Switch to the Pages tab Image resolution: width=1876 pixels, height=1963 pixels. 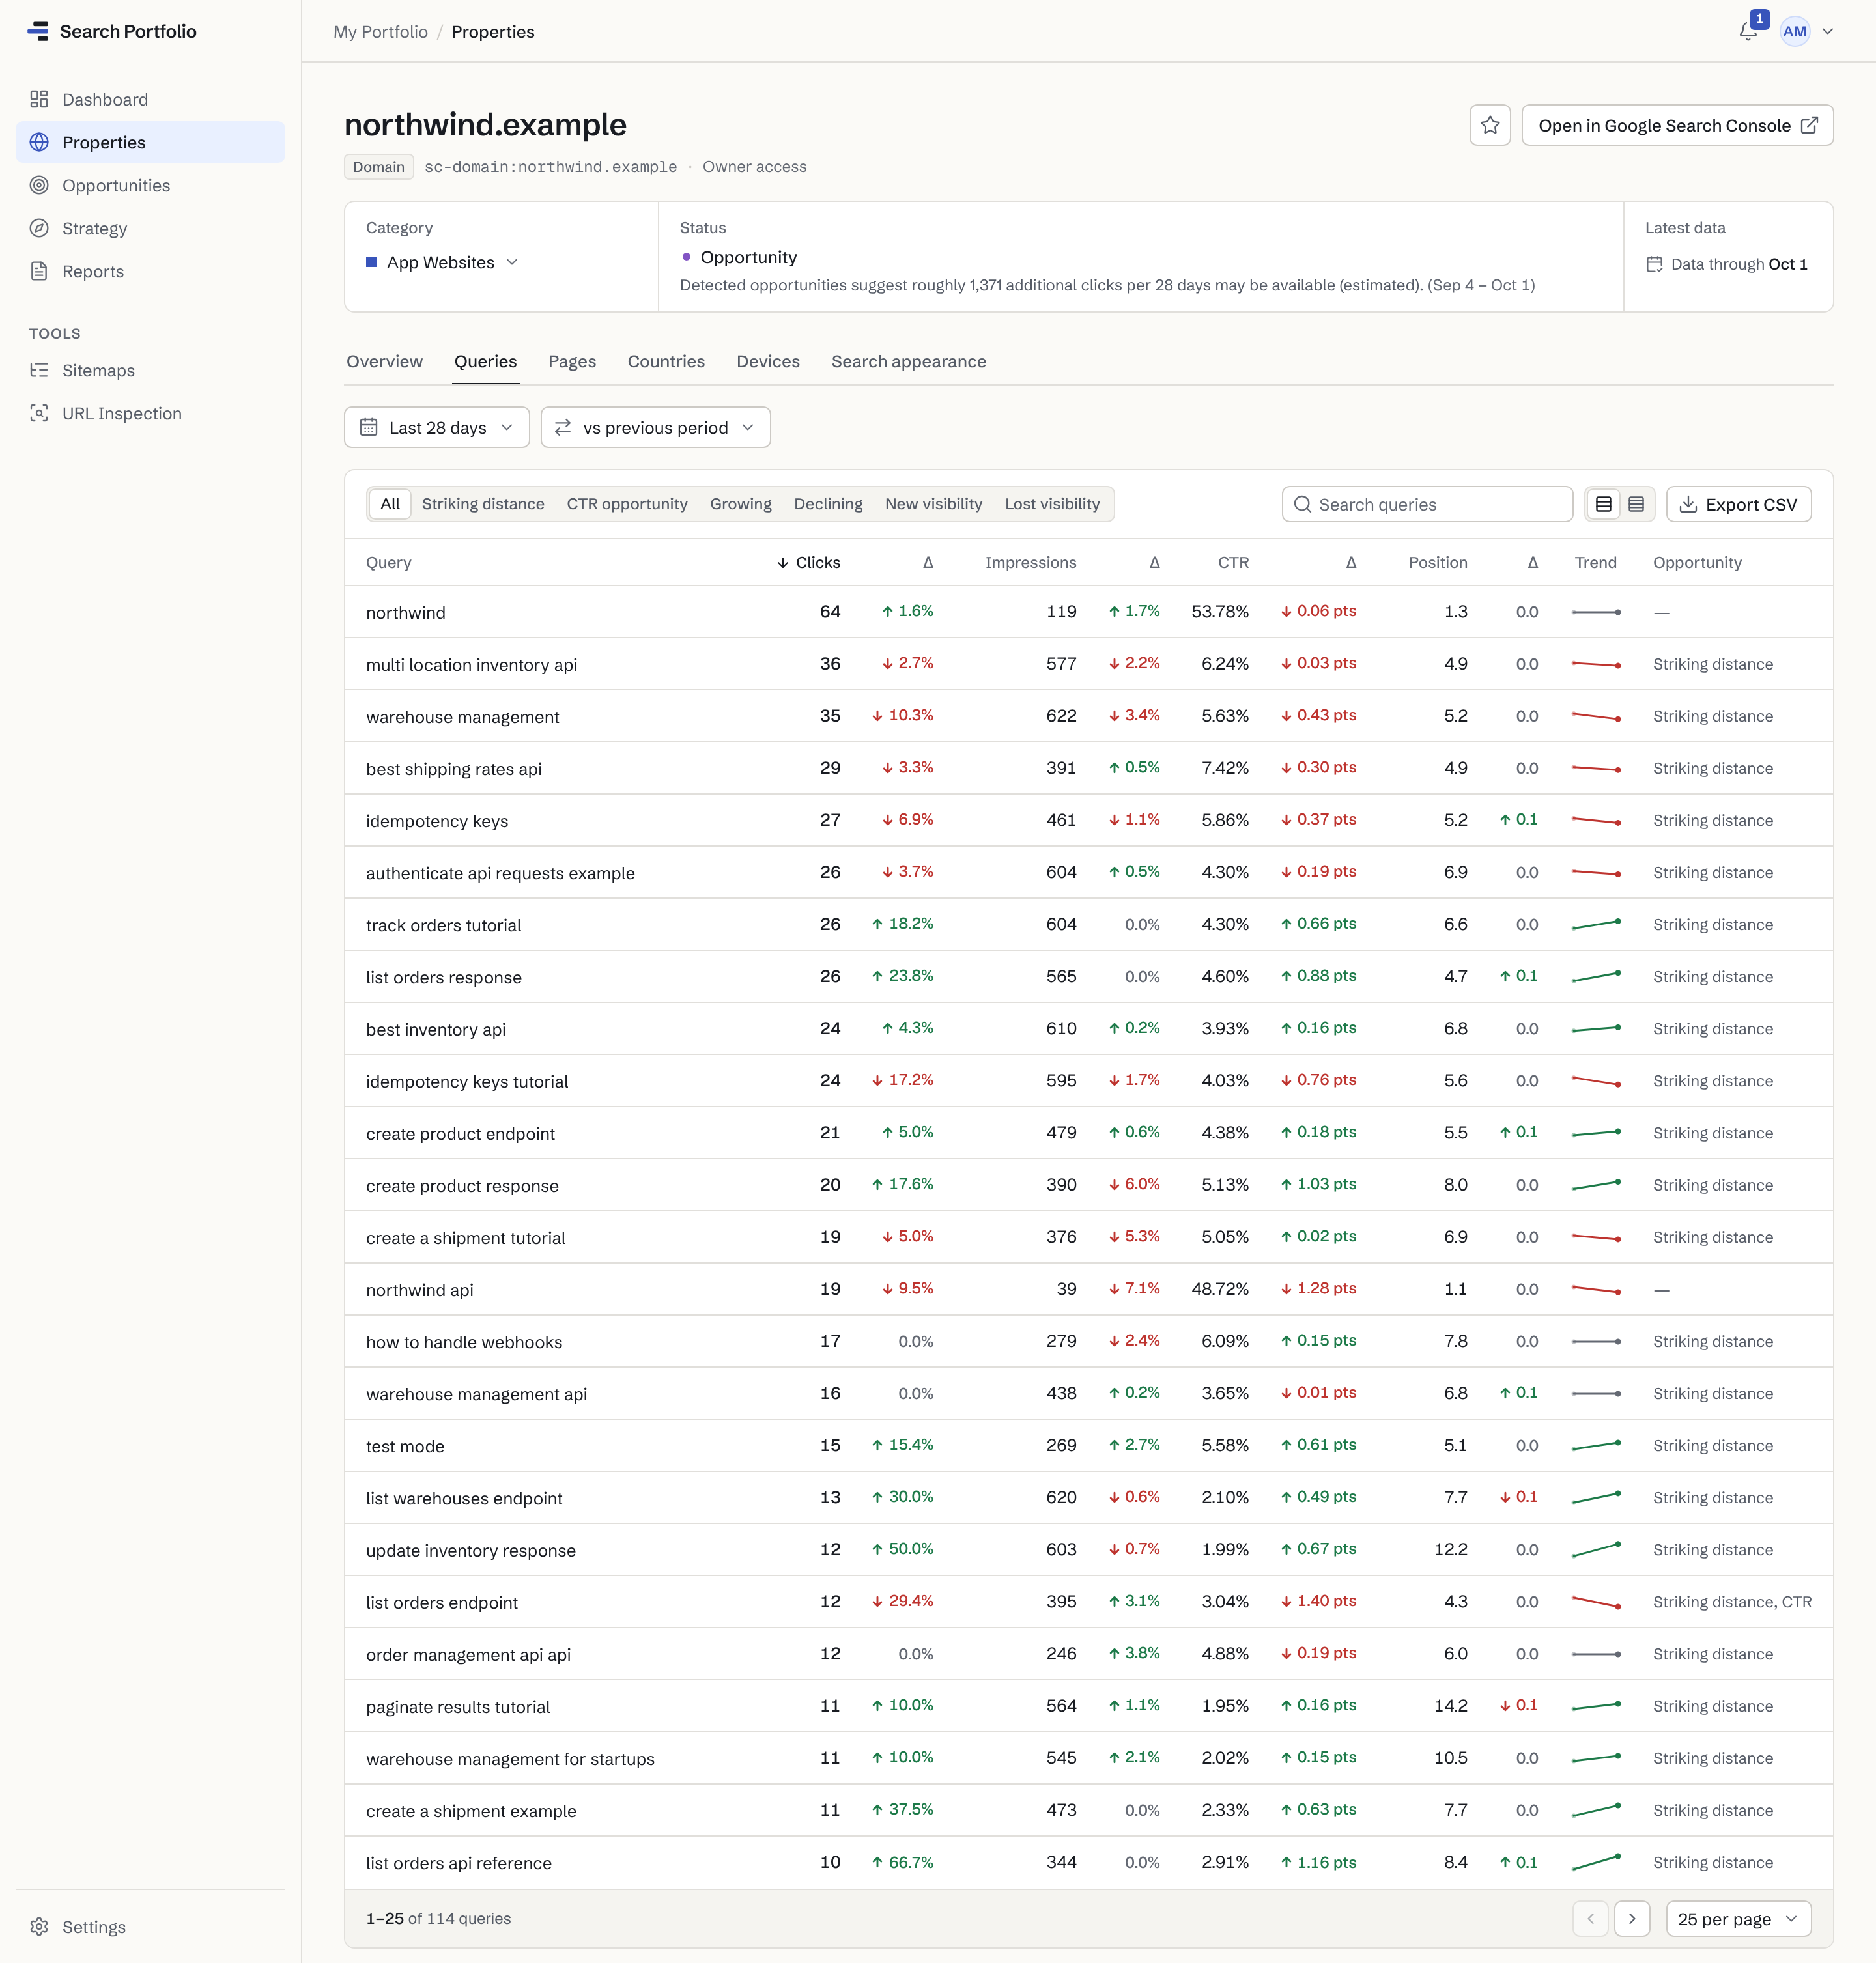click(x=572, y=361)
